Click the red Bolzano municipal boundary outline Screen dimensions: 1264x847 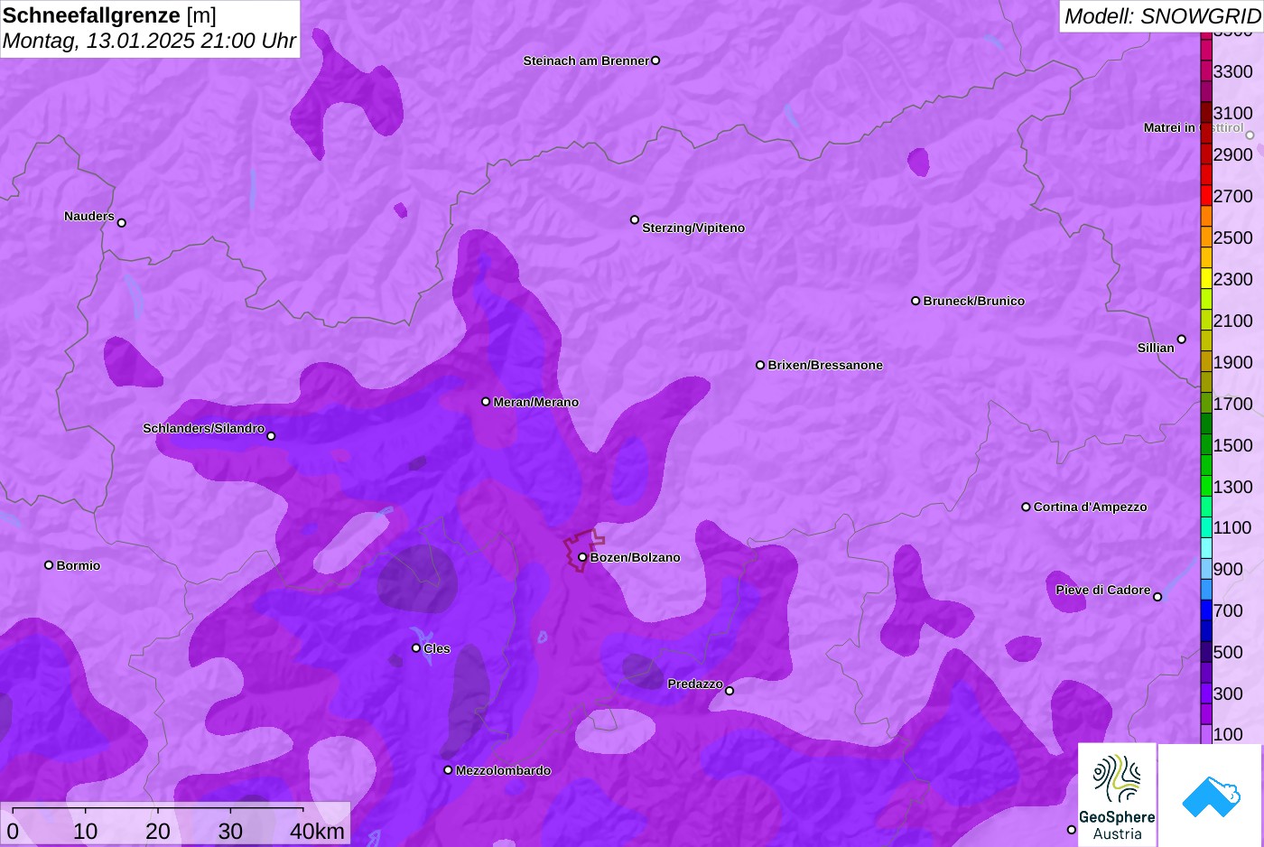[x=583, y=550]
